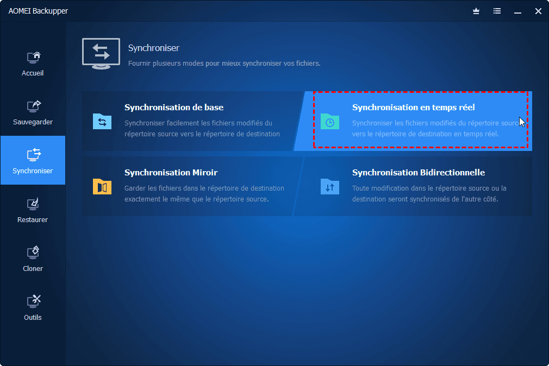The image size is (549, 366).
Task: Choose Synchronisation Bidirectionnelle title
Action: (x=419, y=173)
